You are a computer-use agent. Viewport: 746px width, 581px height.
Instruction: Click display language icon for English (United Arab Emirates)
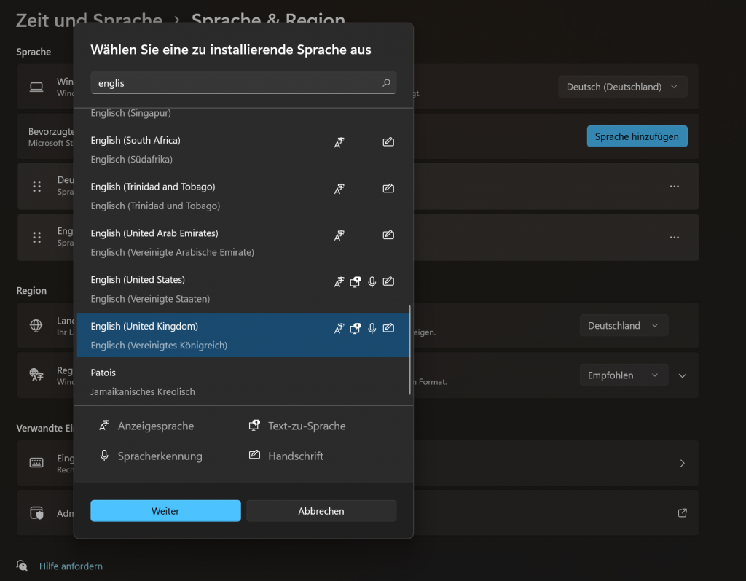tap(339, 235)
